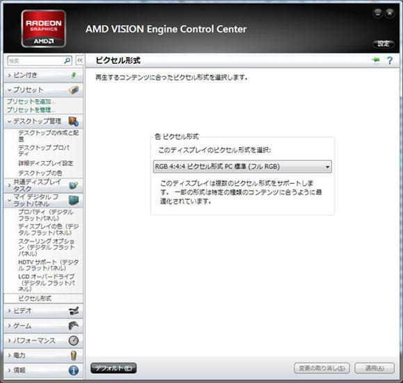Expand the ピン付き section

coord(10,75)
